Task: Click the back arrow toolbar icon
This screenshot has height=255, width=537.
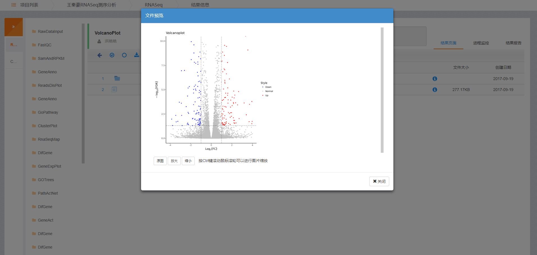Action: tap(99, 55)
